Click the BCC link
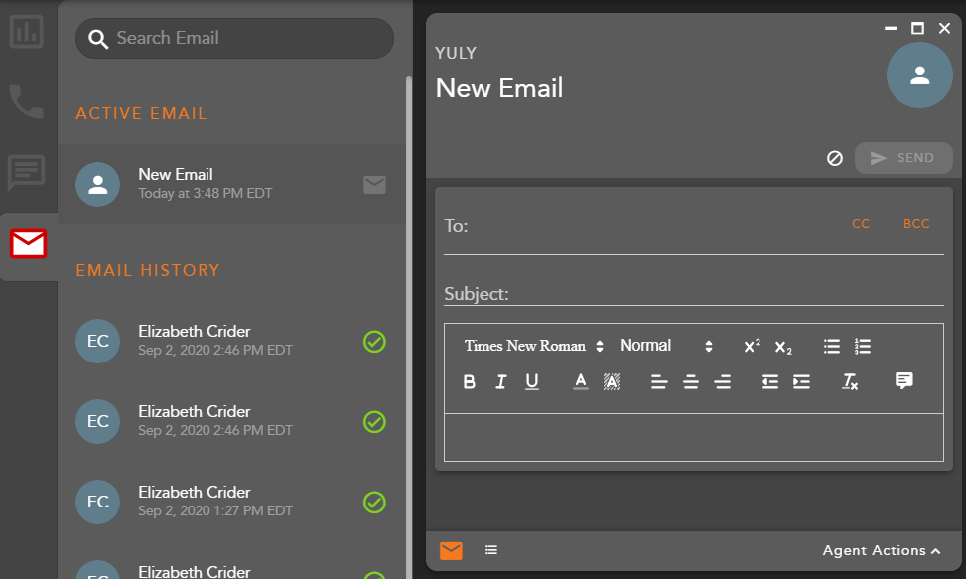This screenshot has width=966, height=579. (916, 224)
